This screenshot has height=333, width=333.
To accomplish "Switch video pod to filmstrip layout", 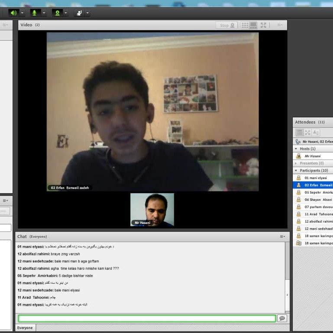I will click(x=253, y=25).
